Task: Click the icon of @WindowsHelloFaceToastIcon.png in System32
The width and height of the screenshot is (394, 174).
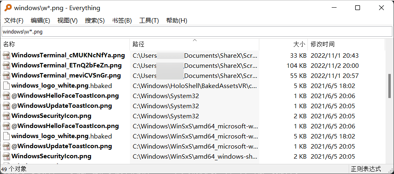Action: point(6,96)
